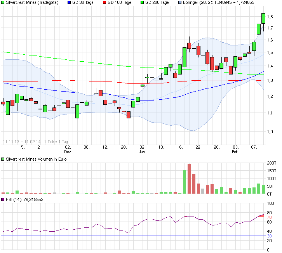Click the 200T volume axis label

click(272, 163)
